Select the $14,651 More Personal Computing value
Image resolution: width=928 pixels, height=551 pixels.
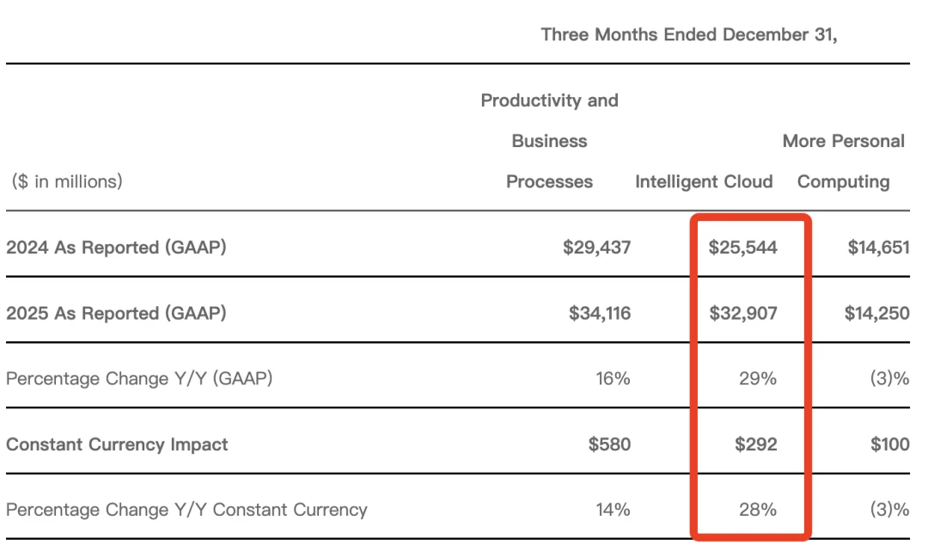coord(876,248)
